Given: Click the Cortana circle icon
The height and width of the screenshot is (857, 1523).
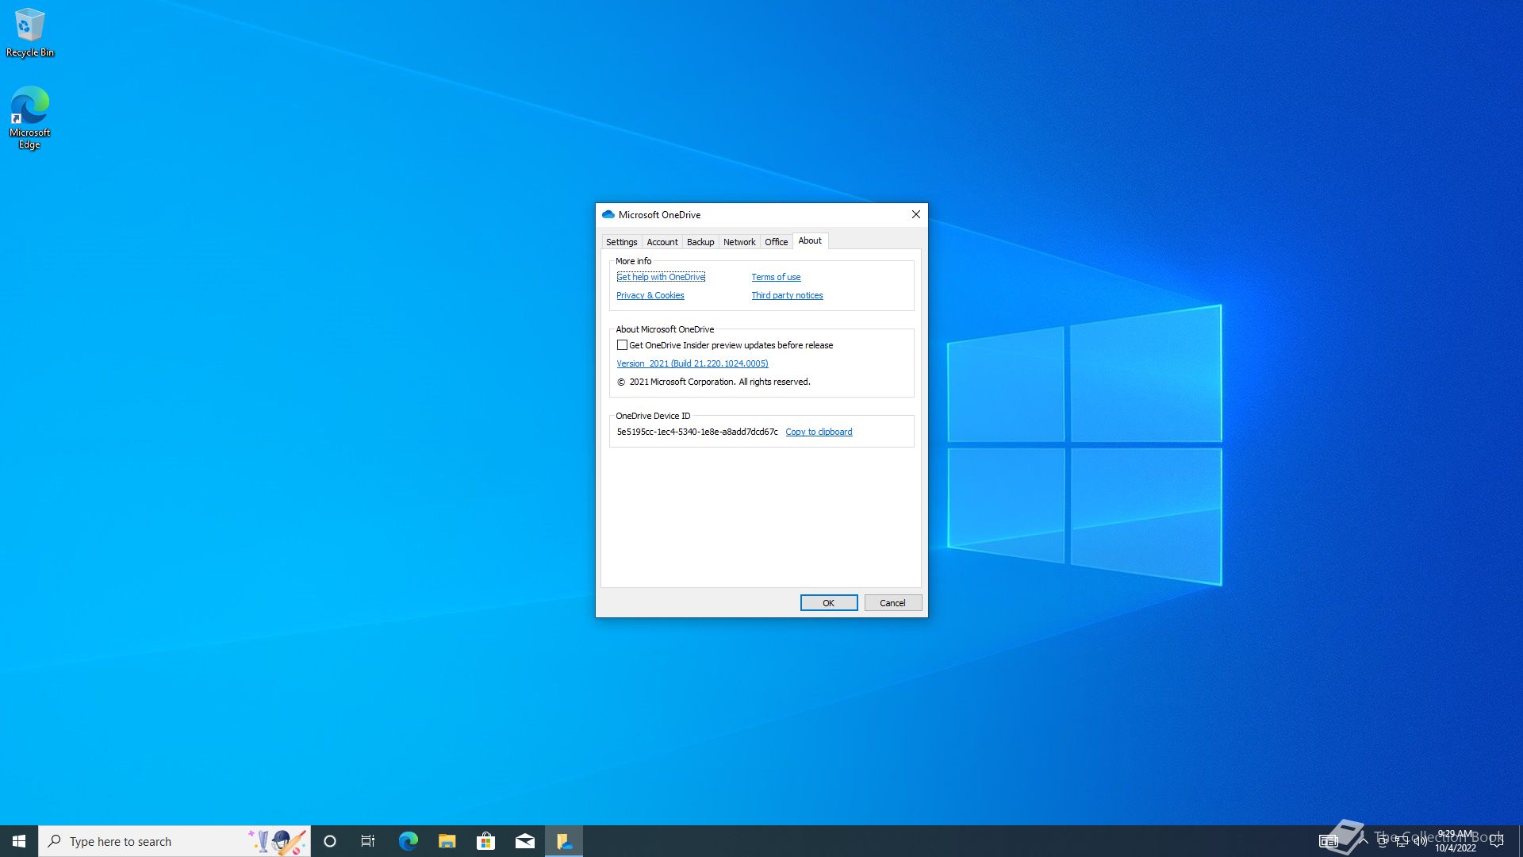Looking at the screenshot, I should (x=330, y=841).
